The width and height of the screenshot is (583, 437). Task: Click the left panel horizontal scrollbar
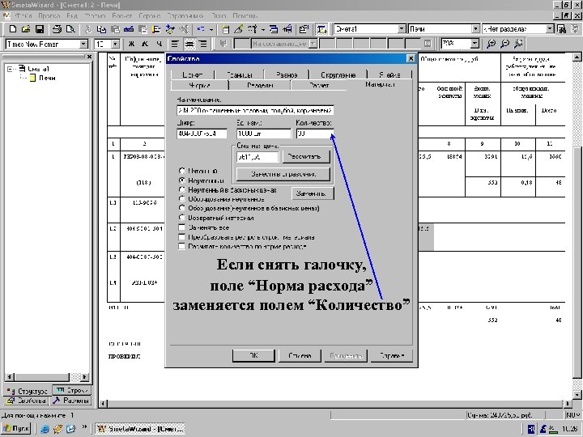47,377
